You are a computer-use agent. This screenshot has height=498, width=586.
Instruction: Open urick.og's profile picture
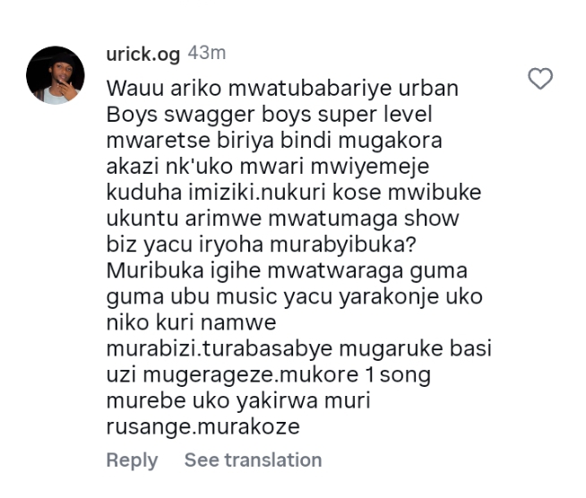[x=56, y=75]
